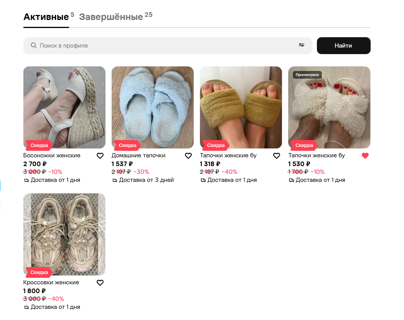The image size is (404, 320).
Task: Click the Скидка badge on sneakers
Action: 39,272
